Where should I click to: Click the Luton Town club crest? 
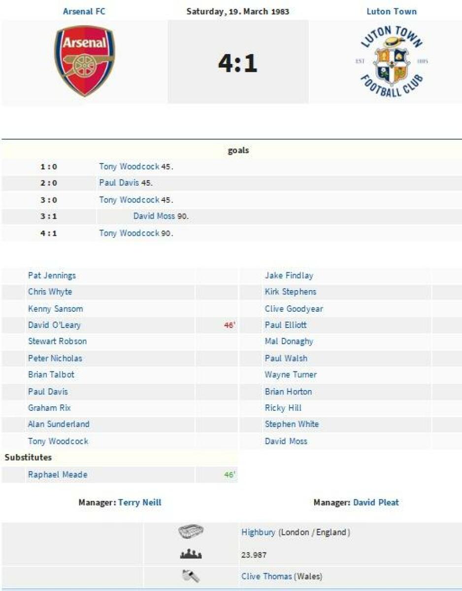[392, 62]
